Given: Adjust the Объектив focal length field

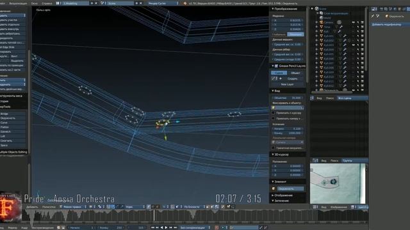Looking at the screenshot, I should [288, 98].
